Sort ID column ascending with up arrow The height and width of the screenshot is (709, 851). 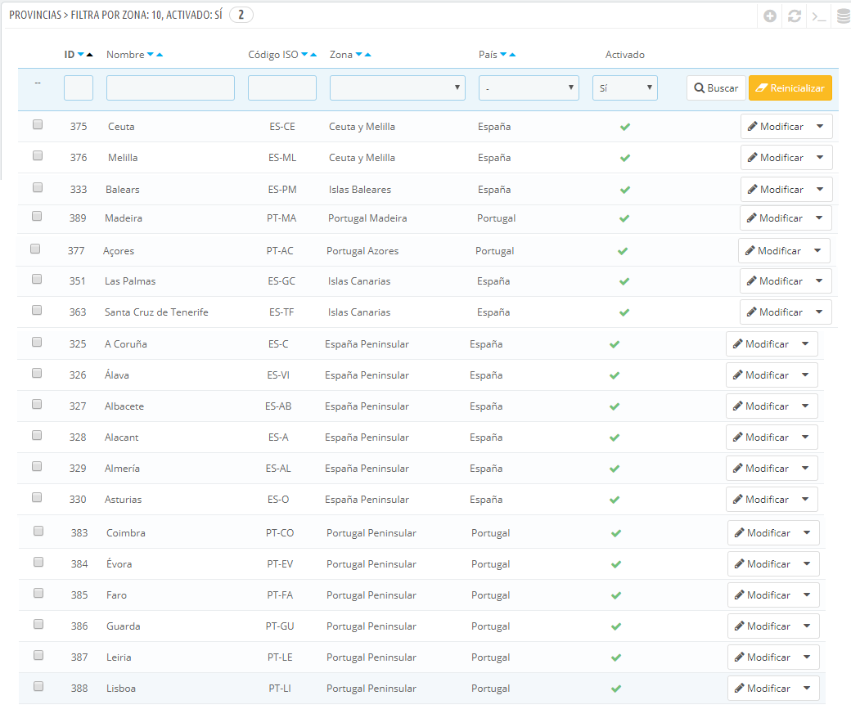tap(90, 55)
